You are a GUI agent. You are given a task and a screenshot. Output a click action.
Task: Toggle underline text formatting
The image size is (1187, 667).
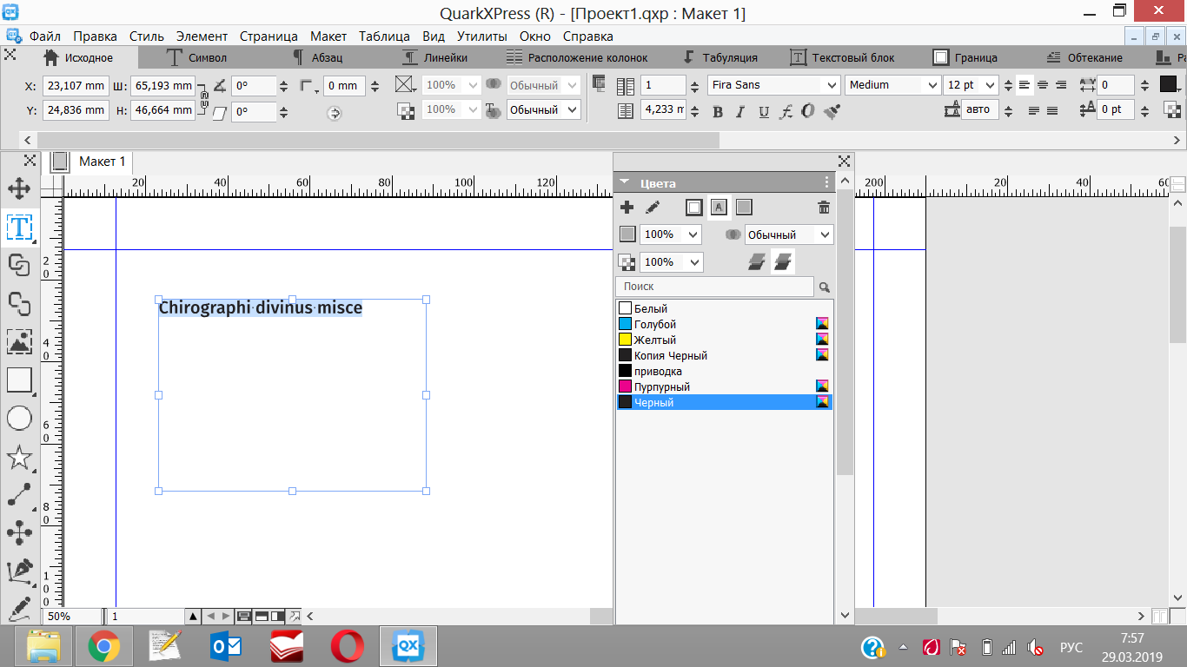(x=764, y=112)
